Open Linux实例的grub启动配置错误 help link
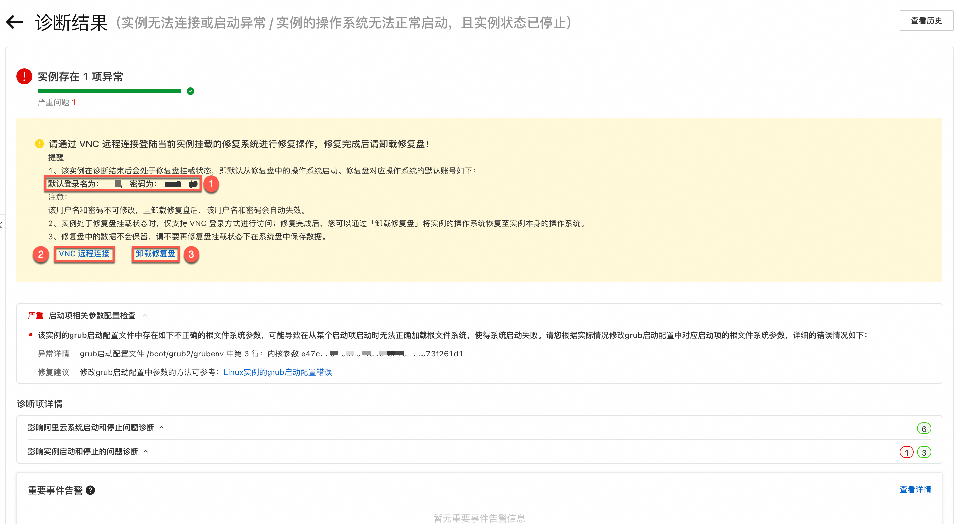Viewport: 955px width, 524px height. click(277, 372)
